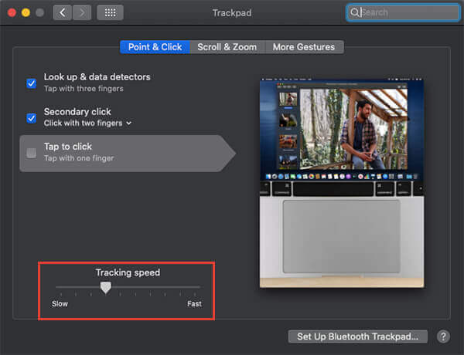This screenshot has width=464, height=355.
Task: Maximize the window using green button
Action: coord(39,12)
